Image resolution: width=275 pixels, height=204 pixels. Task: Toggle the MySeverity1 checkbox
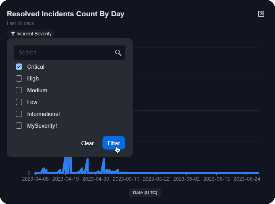click(19, 126)
